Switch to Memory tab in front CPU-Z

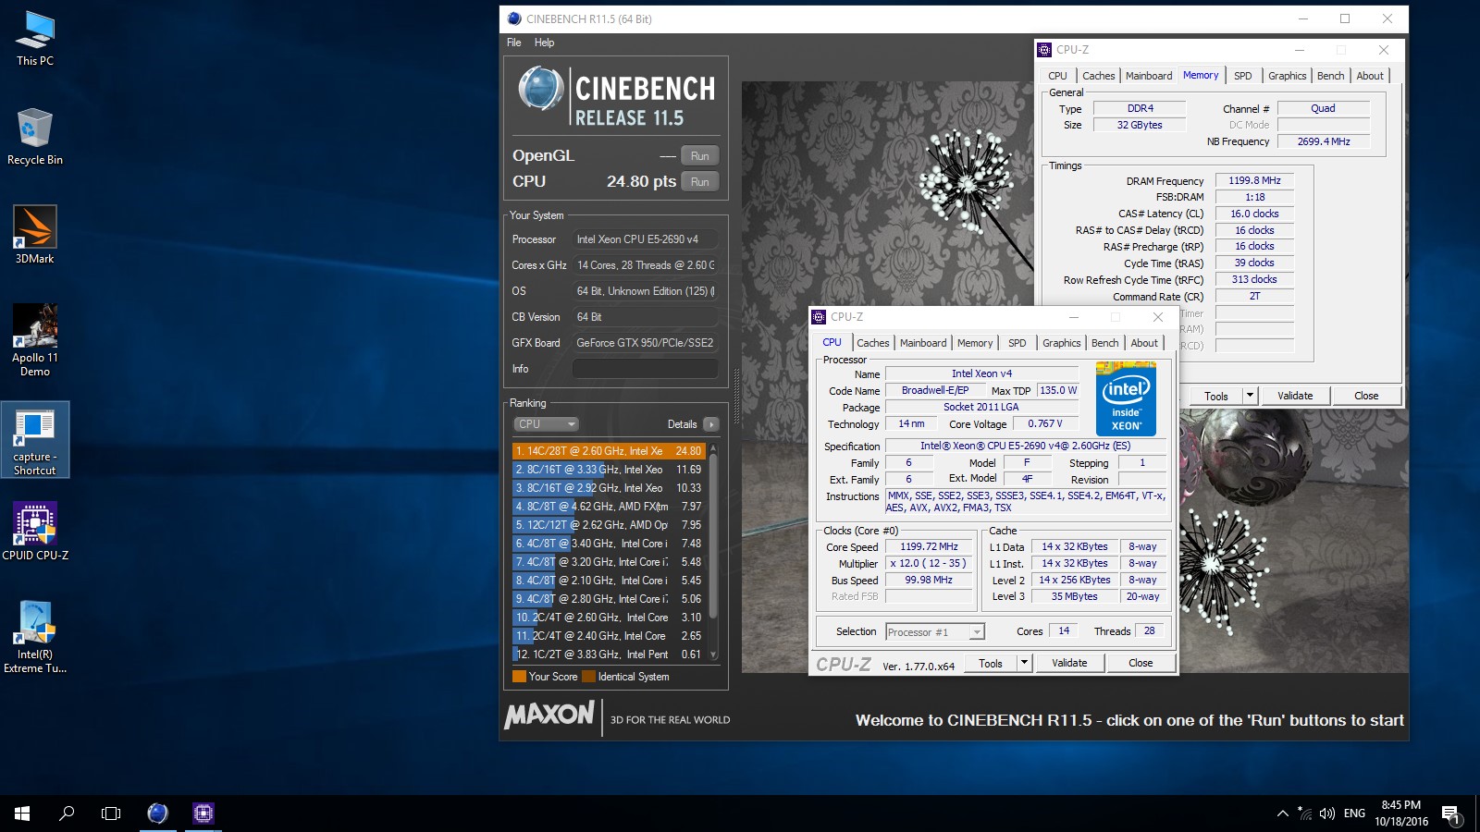click(x=975, y=343)
